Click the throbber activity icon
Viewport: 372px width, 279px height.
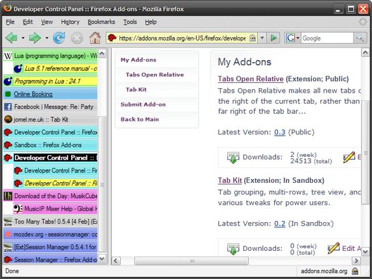pos(362,22)
